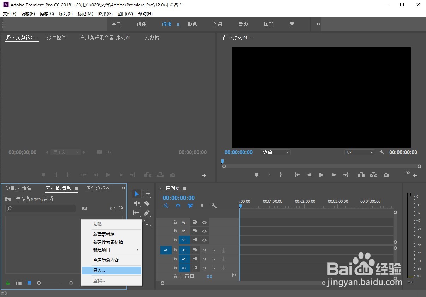Open 编辑 workspace menu icon

point(178,24)
